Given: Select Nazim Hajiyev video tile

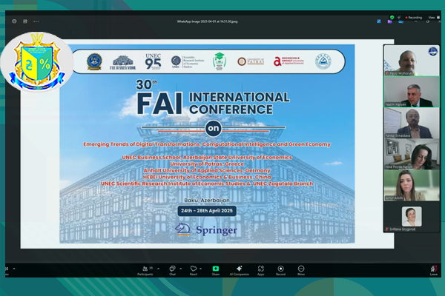Looking at the screenshot, I should point(412,92).
